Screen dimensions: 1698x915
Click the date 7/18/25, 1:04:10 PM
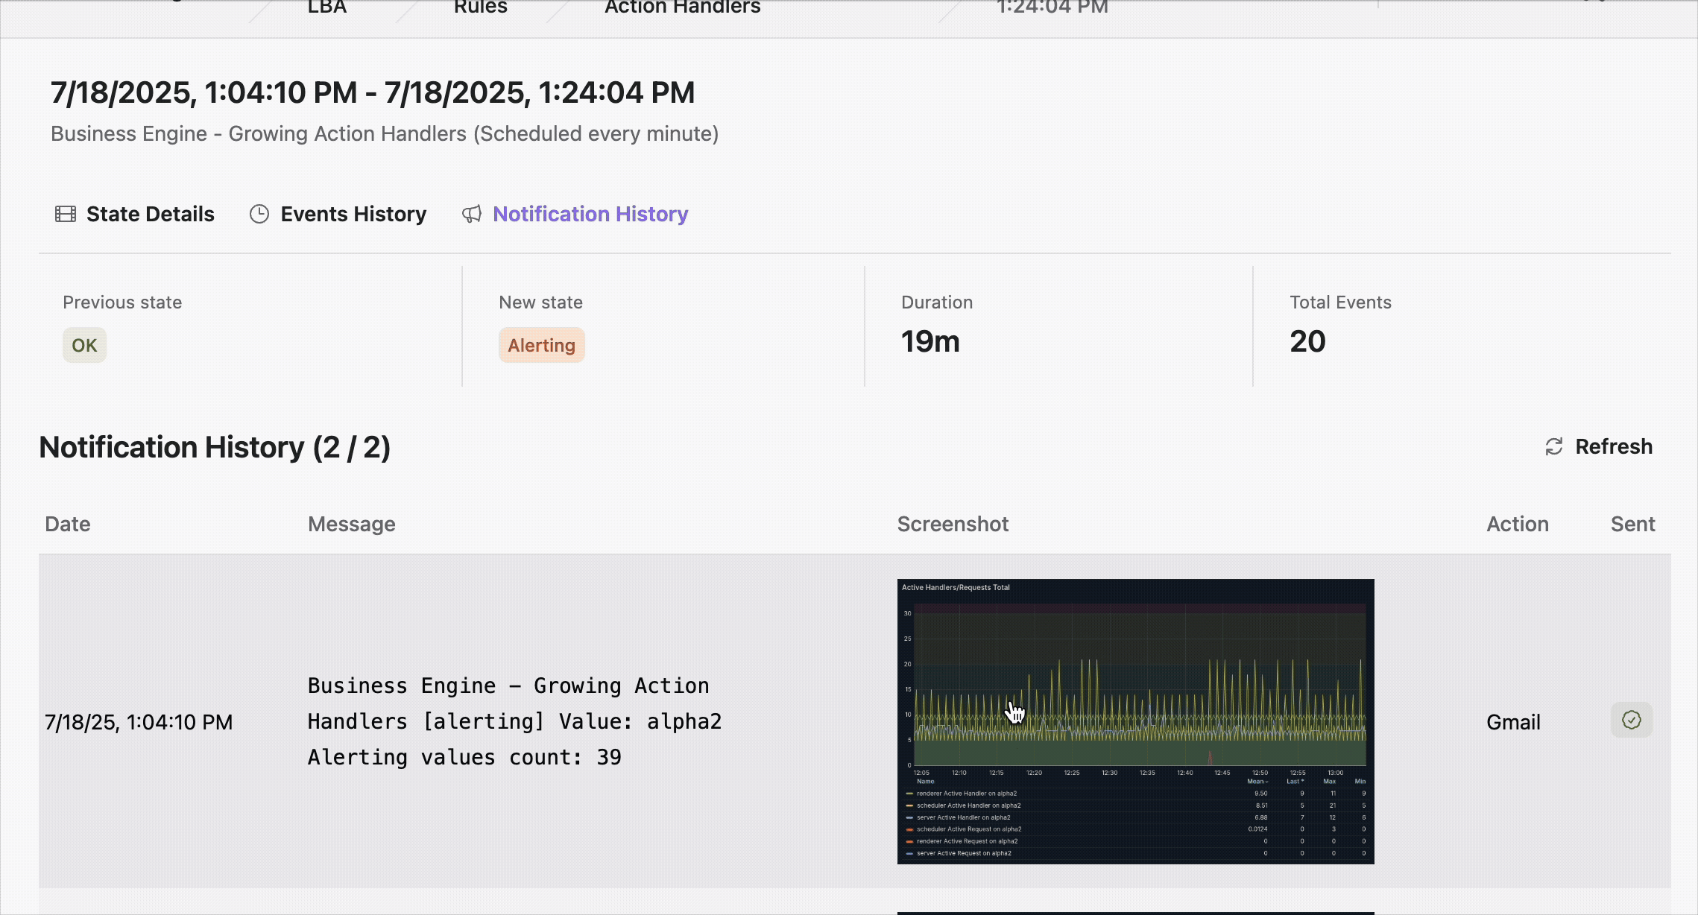(x=139, y=722)
